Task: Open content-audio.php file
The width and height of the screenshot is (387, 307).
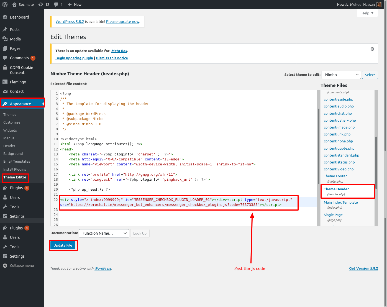Action: 339,106
